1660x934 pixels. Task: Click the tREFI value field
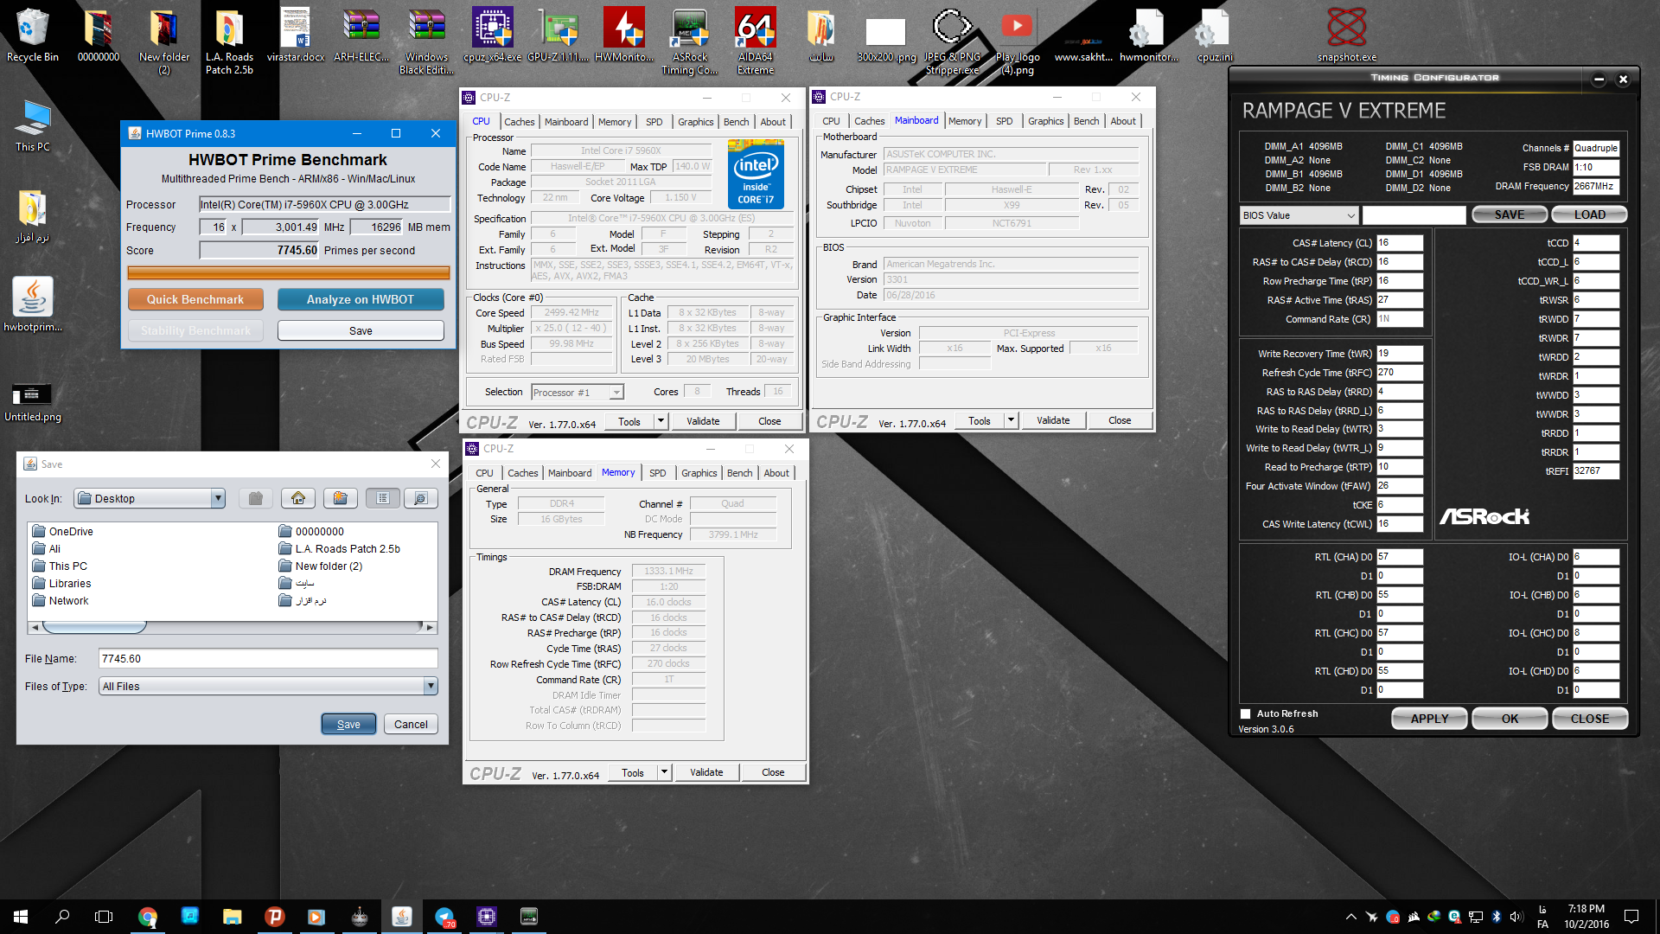coord(1596,471)
